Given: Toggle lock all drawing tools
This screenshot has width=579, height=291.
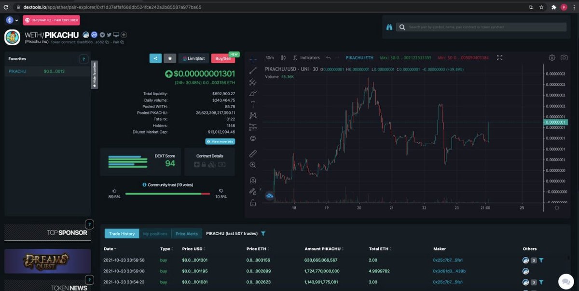Looking at the screenshot, I should pos(253,203).
